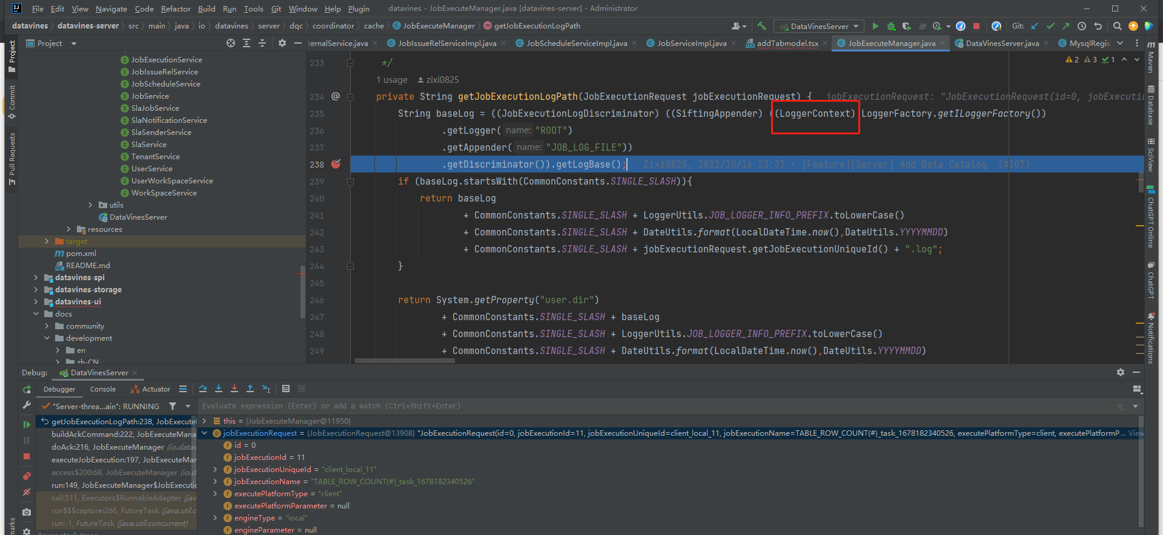
Task: Show hidden editor tabs dropdown chevron
Action: [x=1120, y=43]
